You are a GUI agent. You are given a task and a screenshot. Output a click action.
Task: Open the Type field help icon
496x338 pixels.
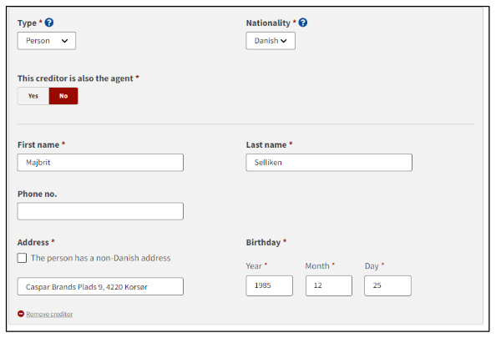49,23
